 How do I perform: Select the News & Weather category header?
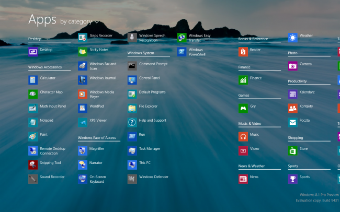point(252,166)
